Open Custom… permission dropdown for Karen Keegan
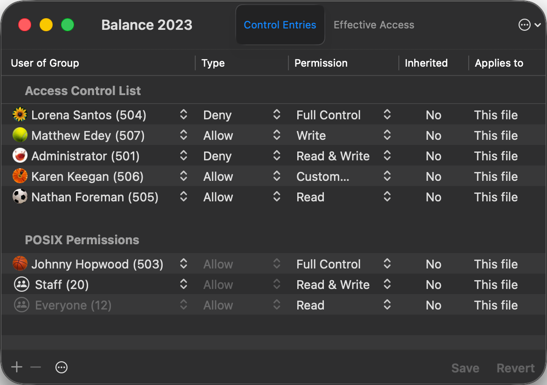 click(387, 176)
